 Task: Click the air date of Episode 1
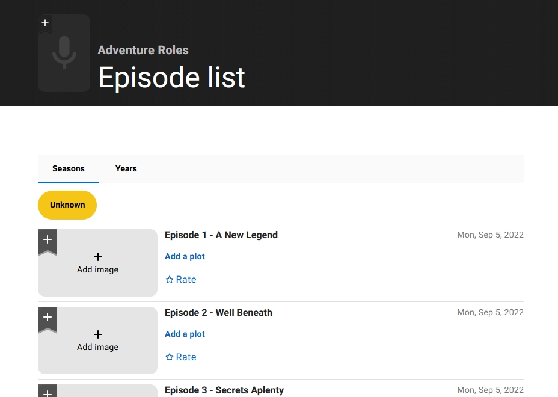coord(490,235)
